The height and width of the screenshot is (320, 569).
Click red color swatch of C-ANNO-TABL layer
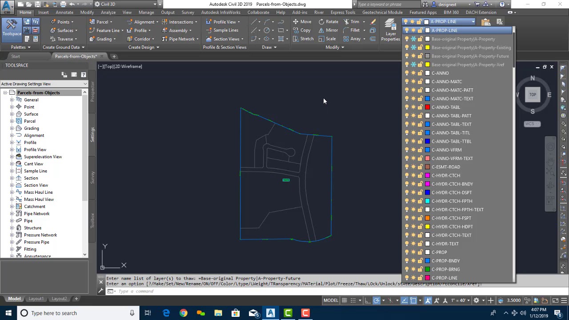coord(427,107)
